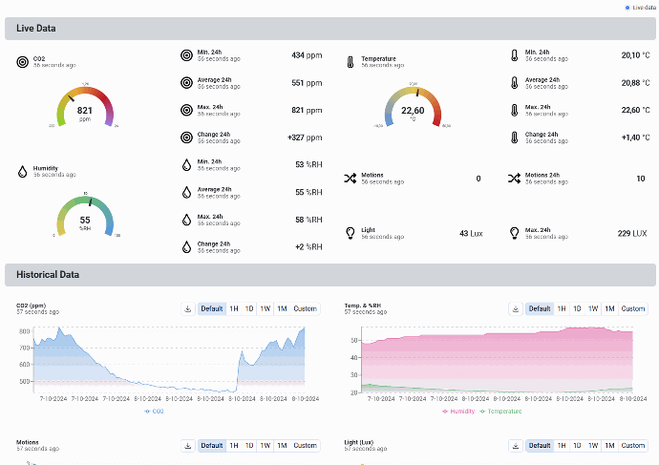The width and height of the screenshot is (659, 465).
Task: Download the CO2 (ppm) chart data
Action: tap(188, 308)
